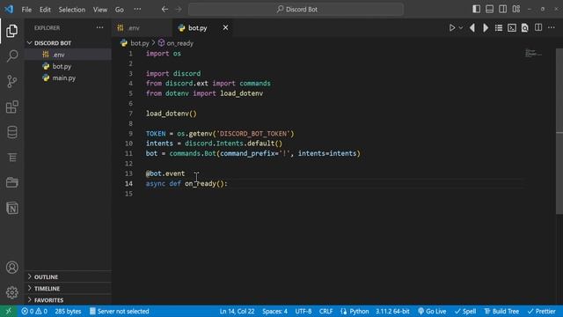Open the Database view icon

pos(11,132)
